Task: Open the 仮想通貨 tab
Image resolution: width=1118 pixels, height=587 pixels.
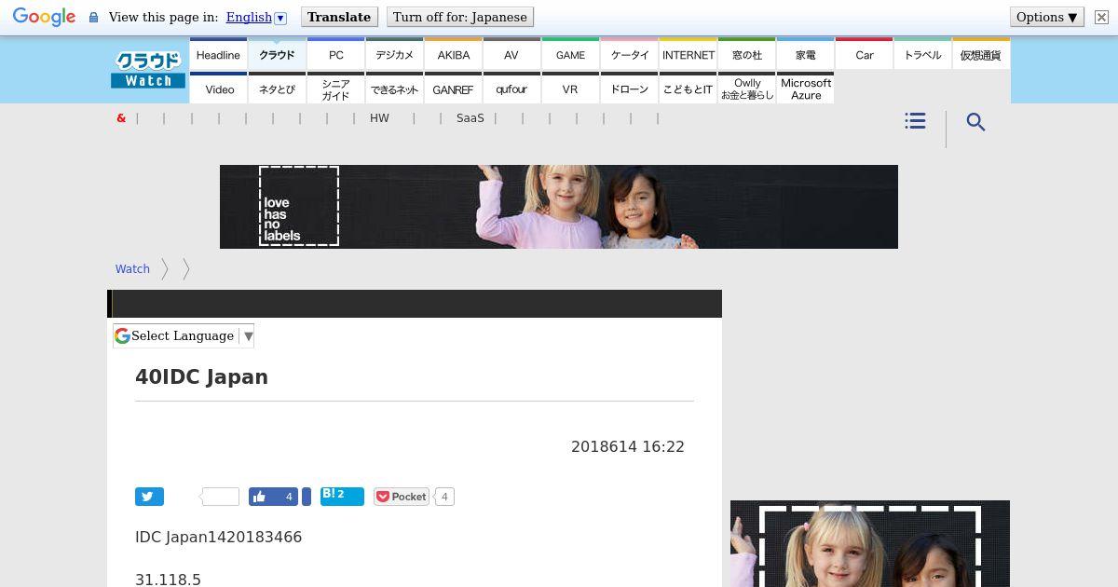Action: tap(981, 54)
